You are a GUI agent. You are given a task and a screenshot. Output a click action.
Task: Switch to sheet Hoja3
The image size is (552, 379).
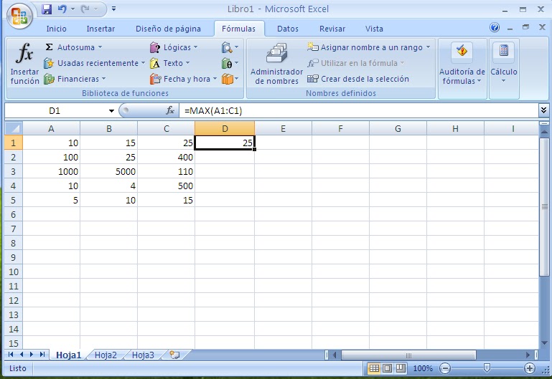143,355
